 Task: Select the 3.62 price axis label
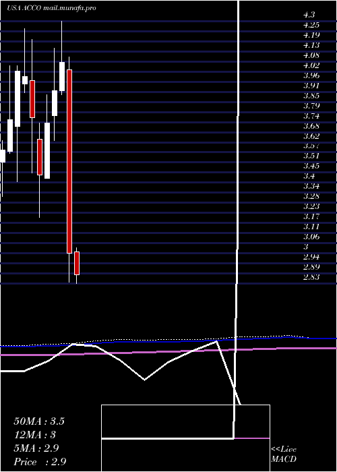tap(311, 136)
